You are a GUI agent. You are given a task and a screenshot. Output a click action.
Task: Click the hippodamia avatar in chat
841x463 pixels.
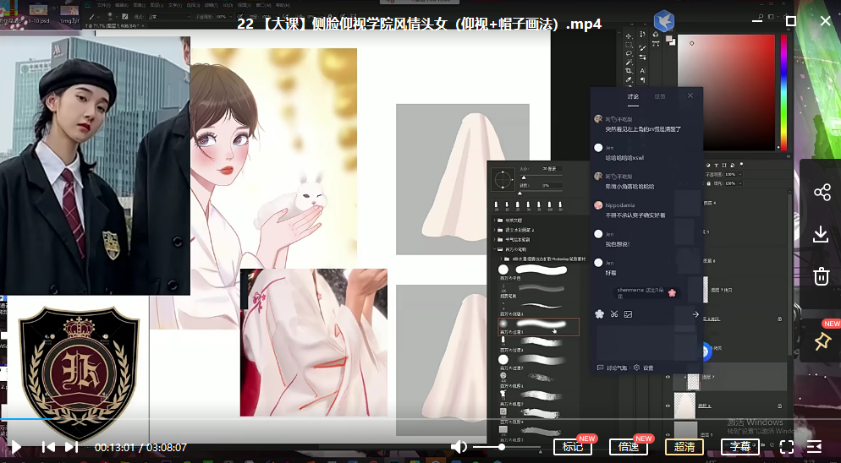click(598, 205)
